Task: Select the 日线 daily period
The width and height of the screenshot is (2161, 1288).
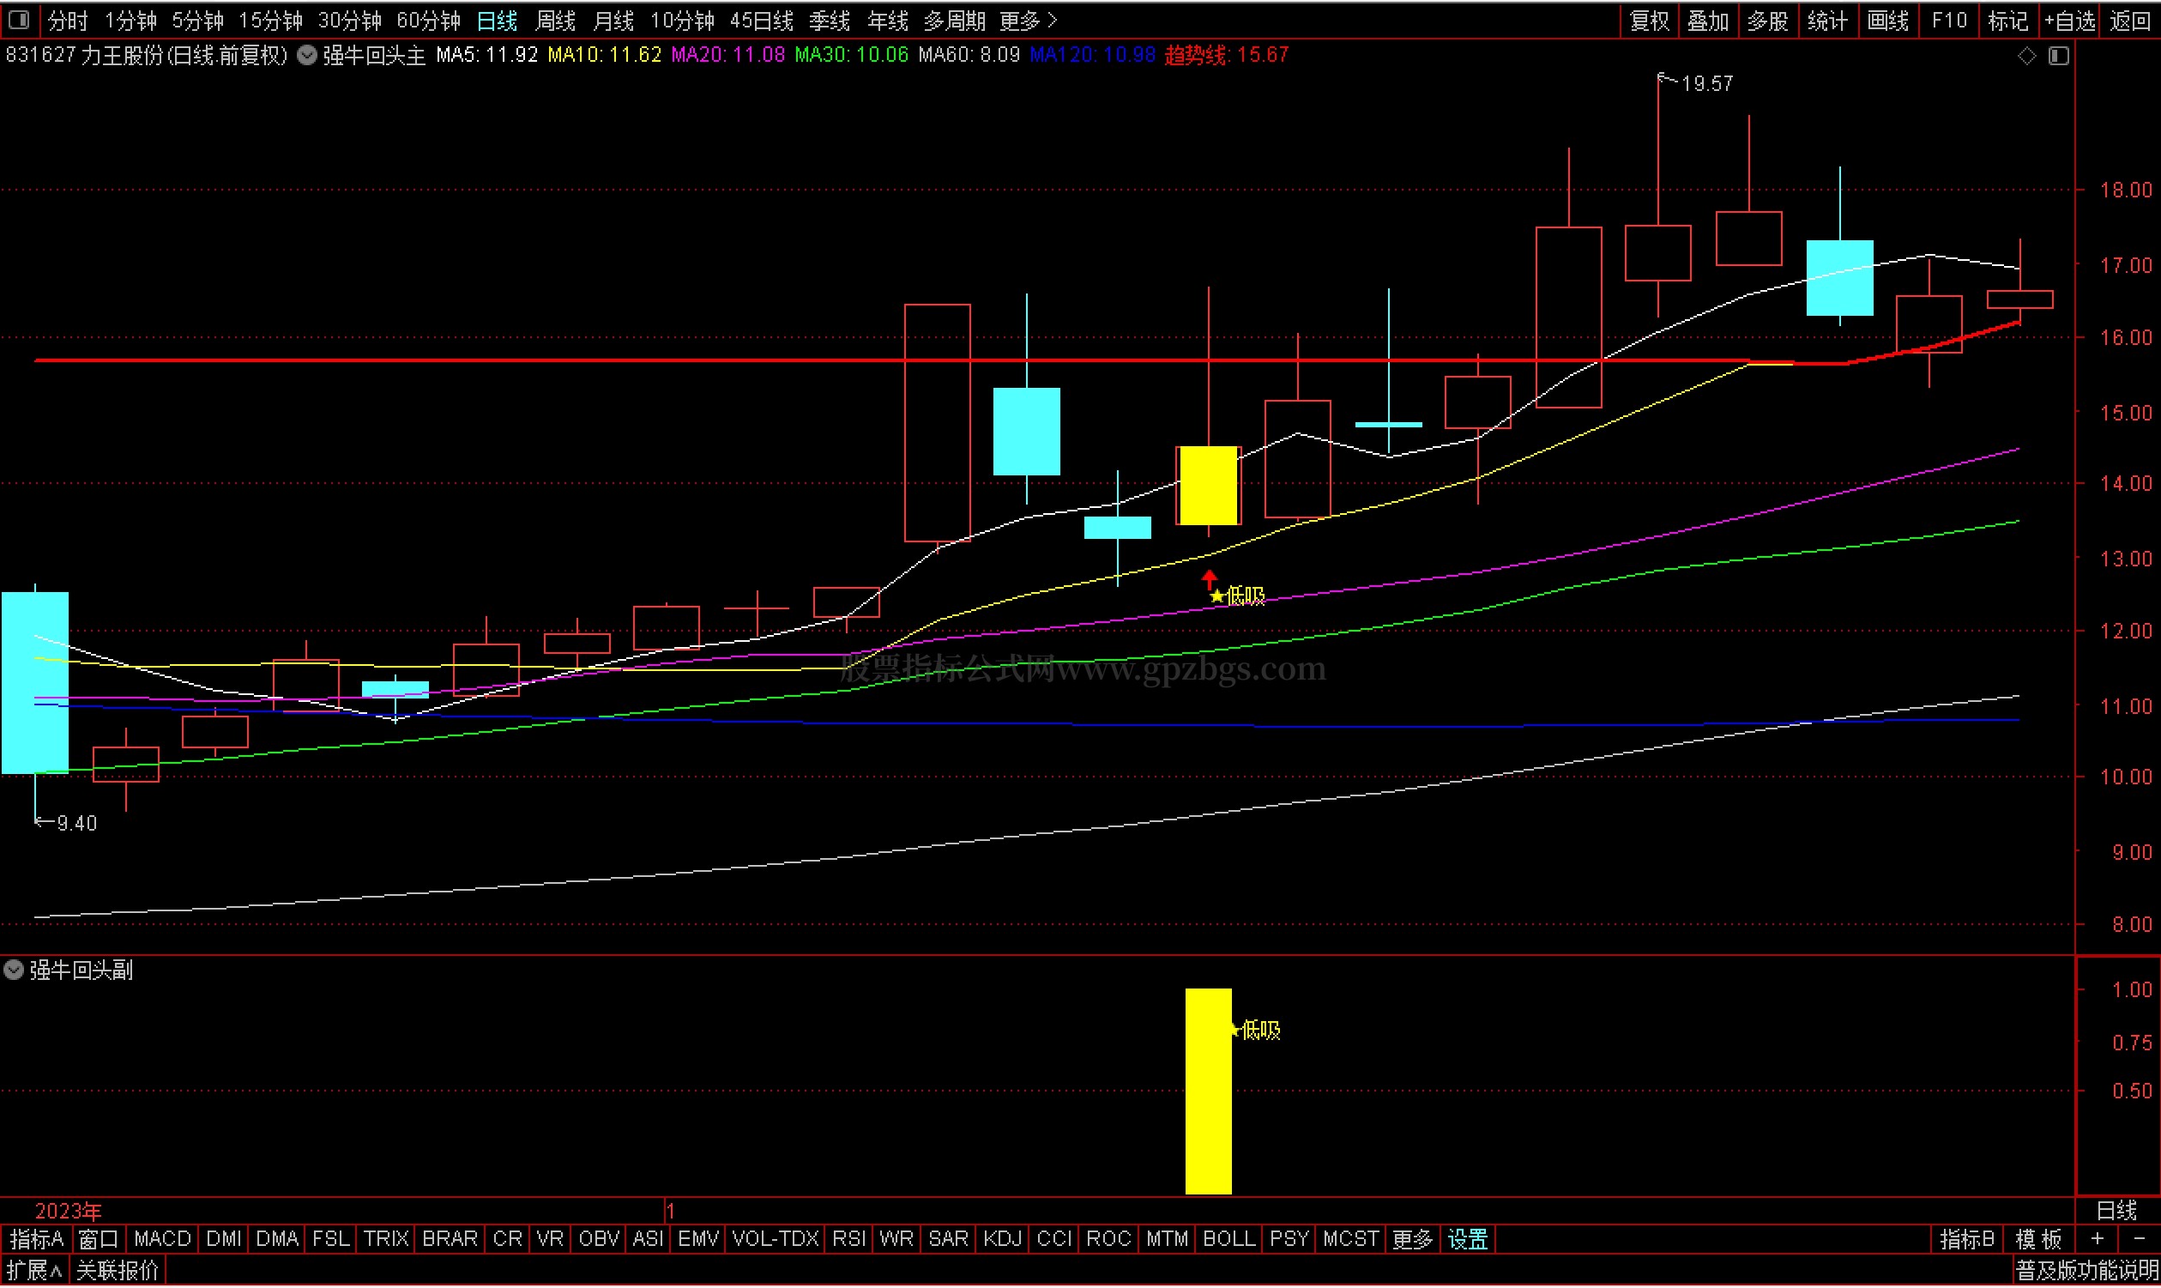Action: coord(497,20)
